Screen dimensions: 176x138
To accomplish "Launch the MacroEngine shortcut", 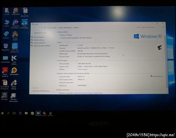I will point(14,72).
